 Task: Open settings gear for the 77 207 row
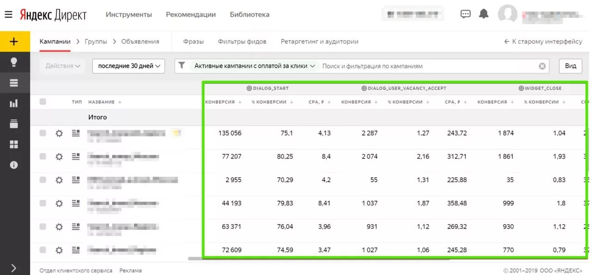(59, 156)
